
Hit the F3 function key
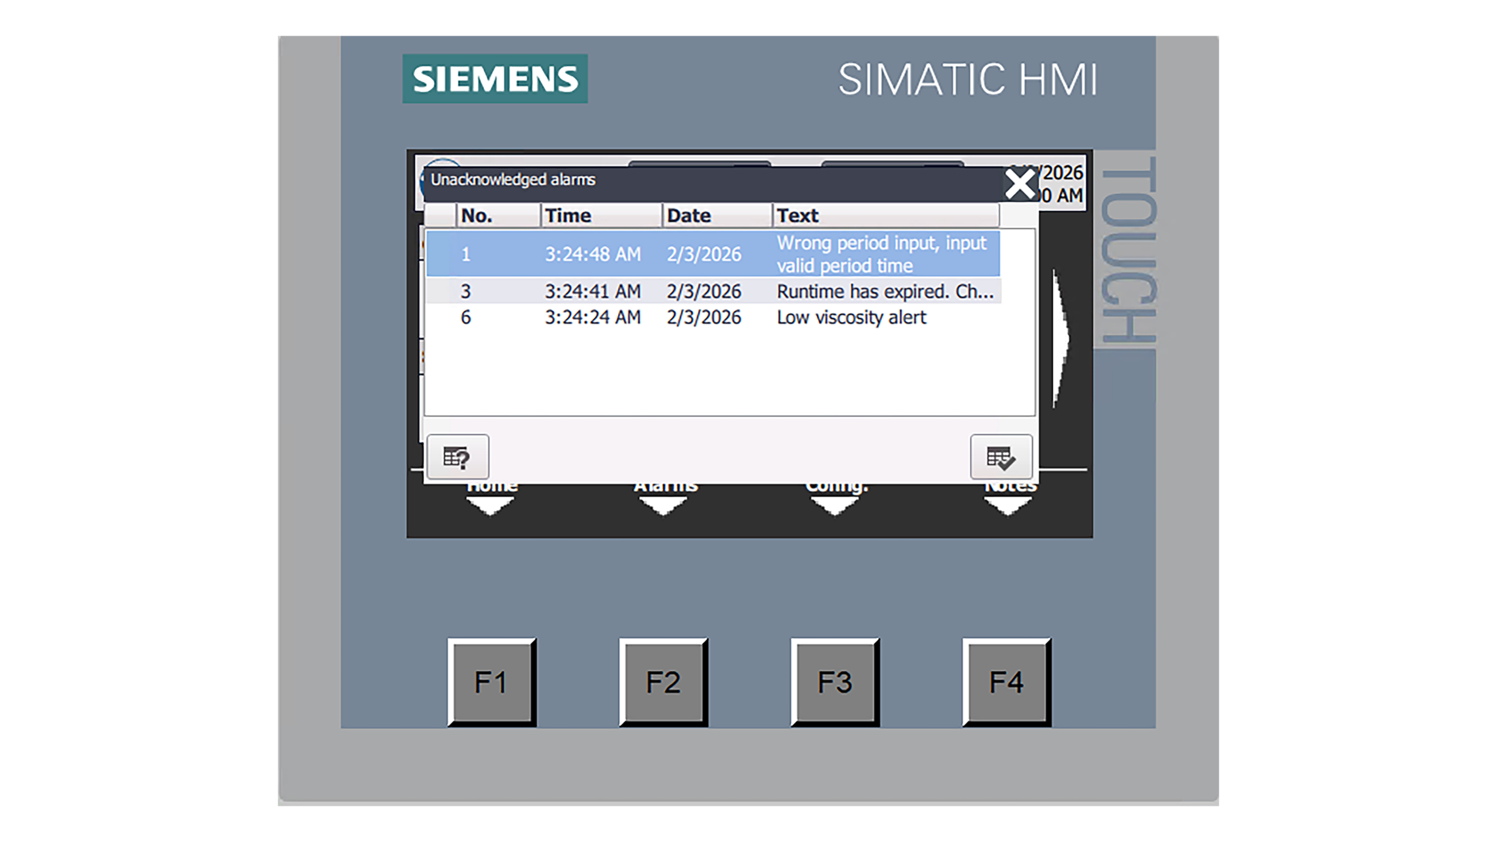coord(834,682)
